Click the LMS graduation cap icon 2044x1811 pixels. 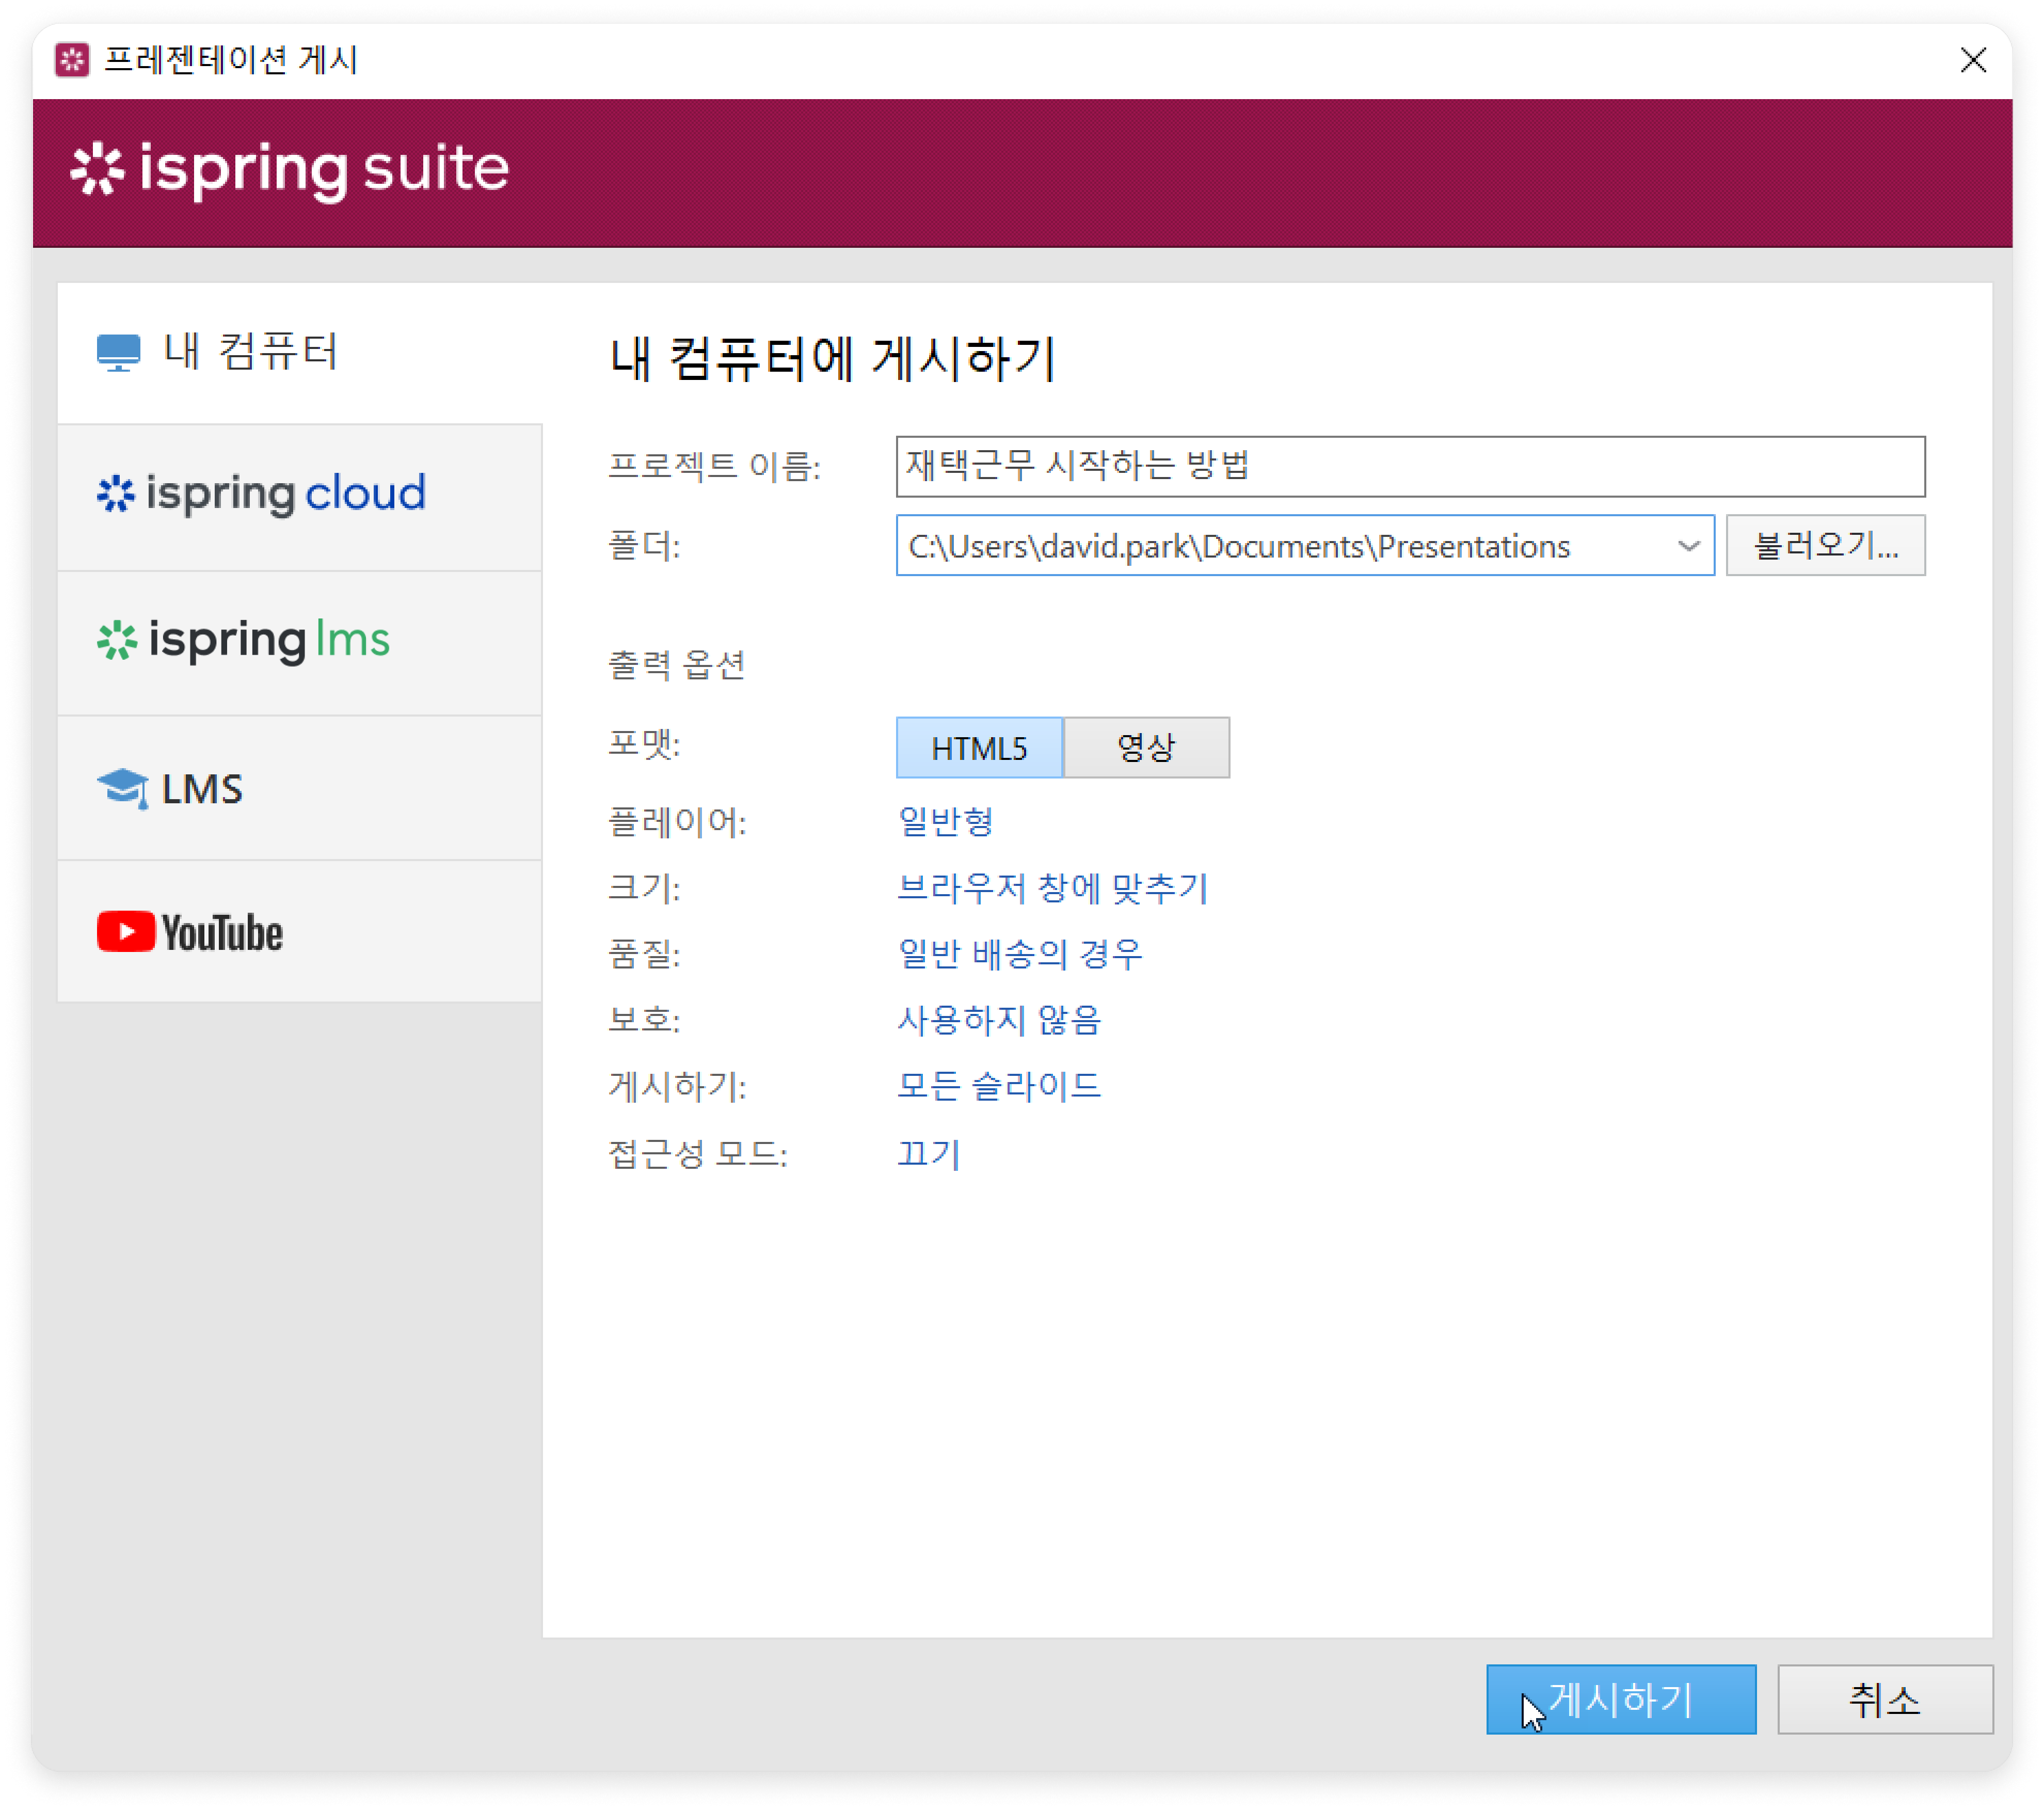(x=123, y=788)
